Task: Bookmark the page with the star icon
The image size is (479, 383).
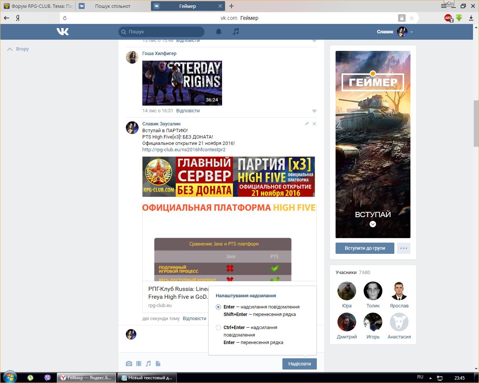Action: [412, 18]
